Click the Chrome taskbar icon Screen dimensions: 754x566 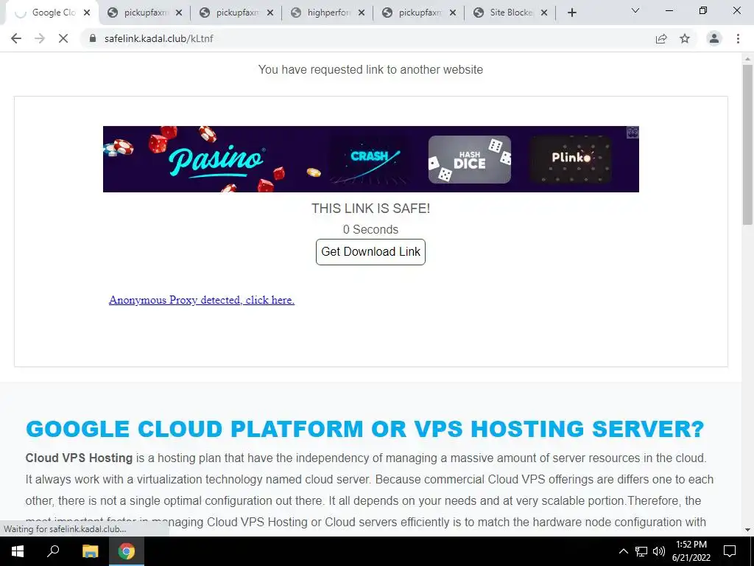click(x=127, y=551)
